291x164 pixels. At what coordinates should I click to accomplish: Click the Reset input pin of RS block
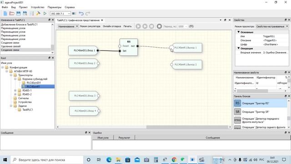(120, 46)
